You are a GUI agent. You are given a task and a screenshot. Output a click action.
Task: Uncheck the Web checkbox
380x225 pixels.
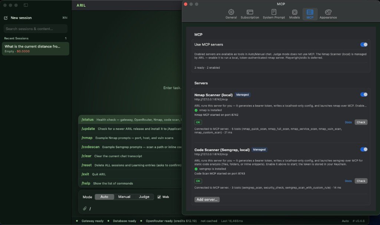tap(159, 197)
